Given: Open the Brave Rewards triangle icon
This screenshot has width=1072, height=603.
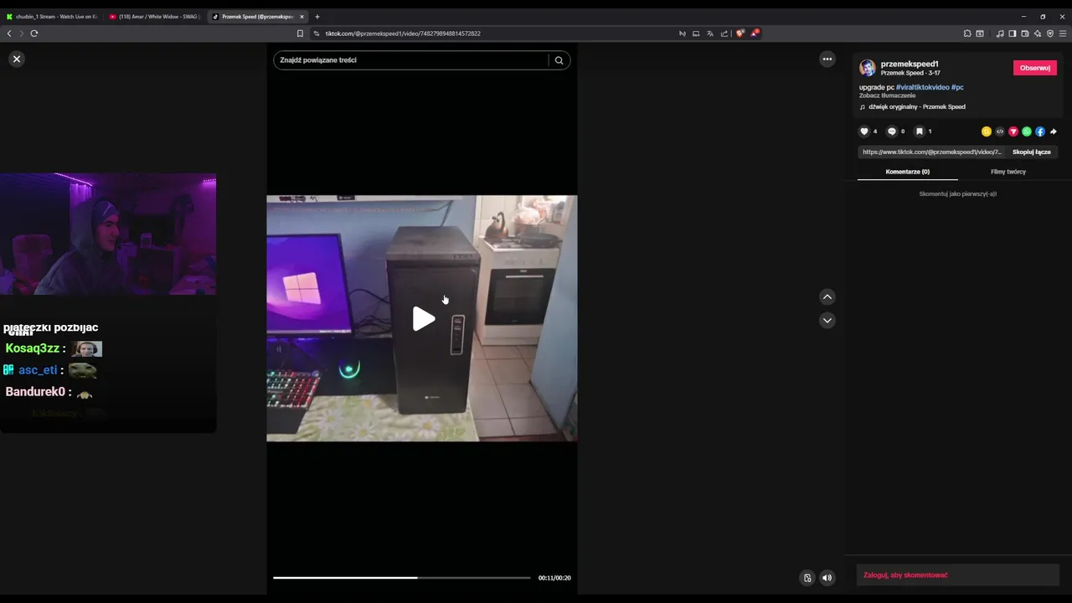Looking at the screenshot, I should (755, 33).
